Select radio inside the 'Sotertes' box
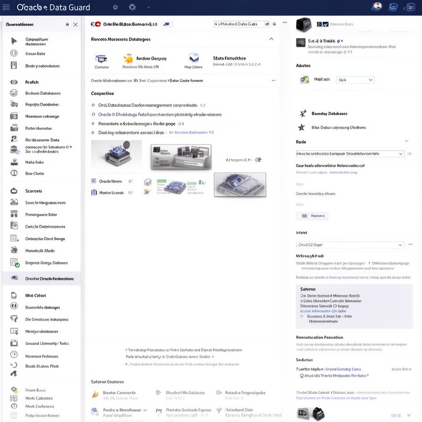422x422 pixels. coord(302,316)
